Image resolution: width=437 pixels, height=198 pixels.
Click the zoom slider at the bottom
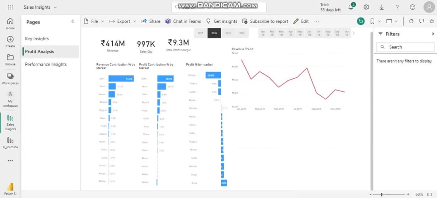coord(389,195)
